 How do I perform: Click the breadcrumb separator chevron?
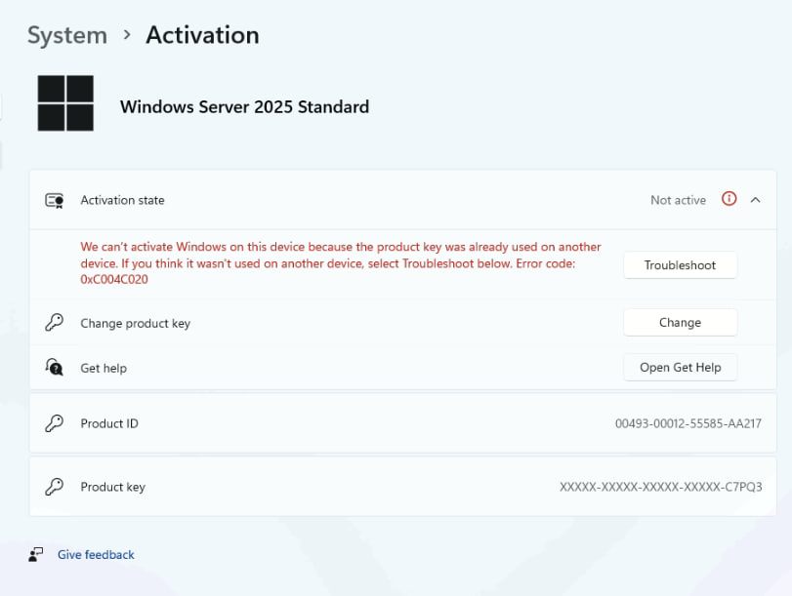point(127,35)
